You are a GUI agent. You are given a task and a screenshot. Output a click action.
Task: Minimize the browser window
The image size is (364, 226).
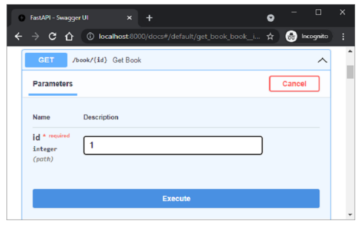294,12
